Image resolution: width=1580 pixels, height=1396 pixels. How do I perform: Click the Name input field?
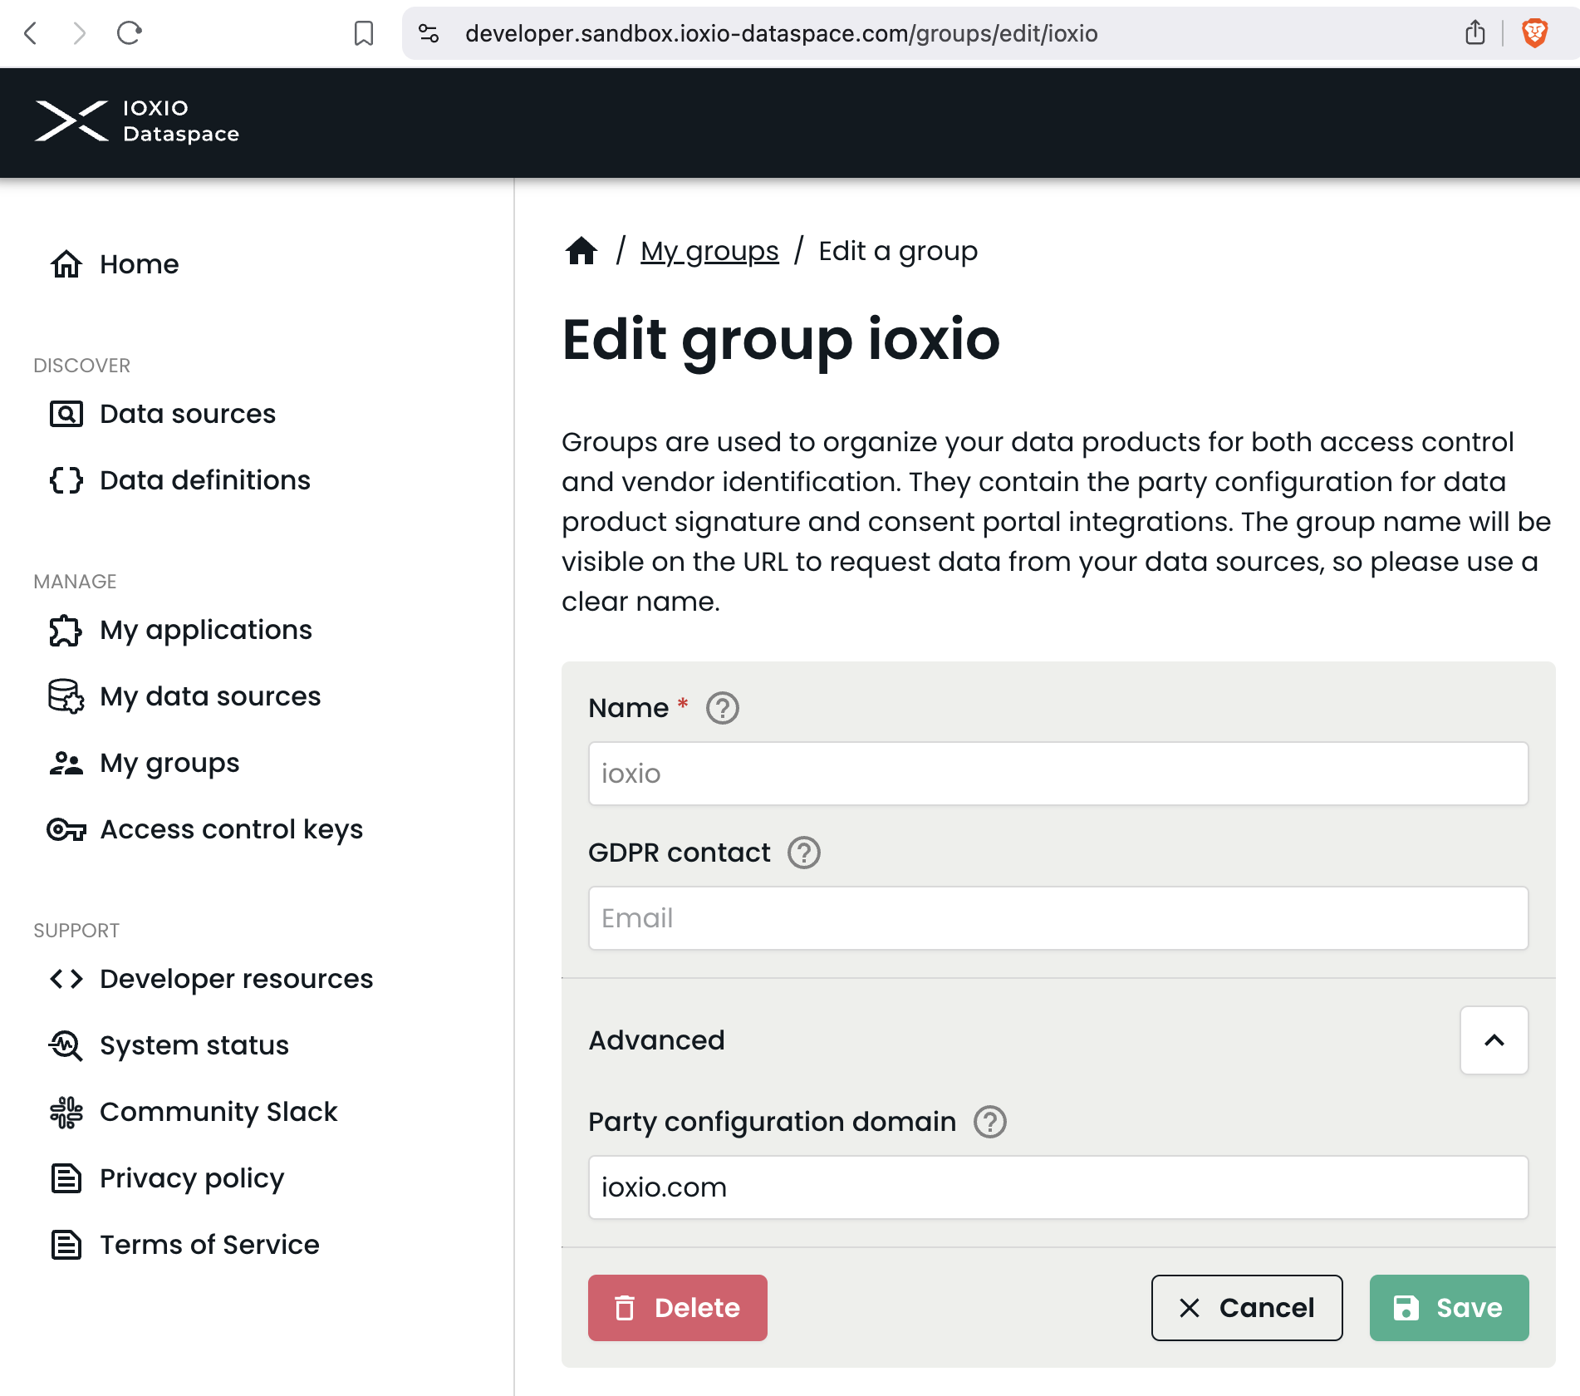pos(1058,774)
